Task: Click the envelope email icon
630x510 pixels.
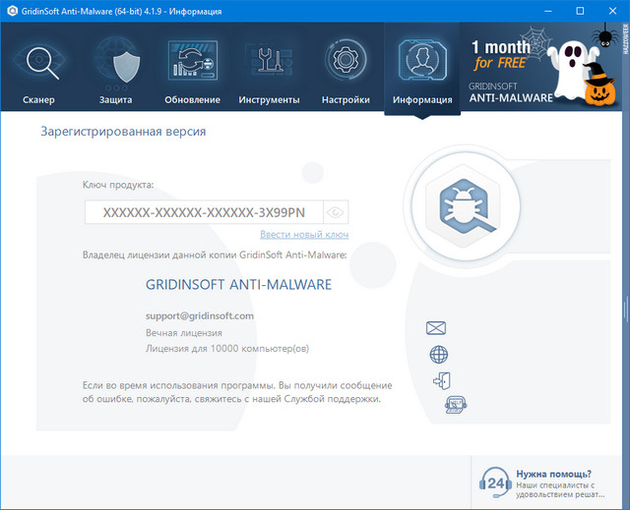Action: [436, 328]
